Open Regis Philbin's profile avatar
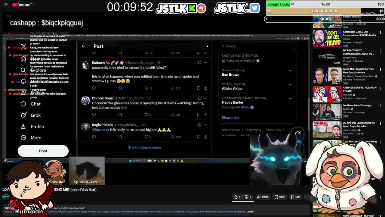The image size is (385, 217). 85,127
